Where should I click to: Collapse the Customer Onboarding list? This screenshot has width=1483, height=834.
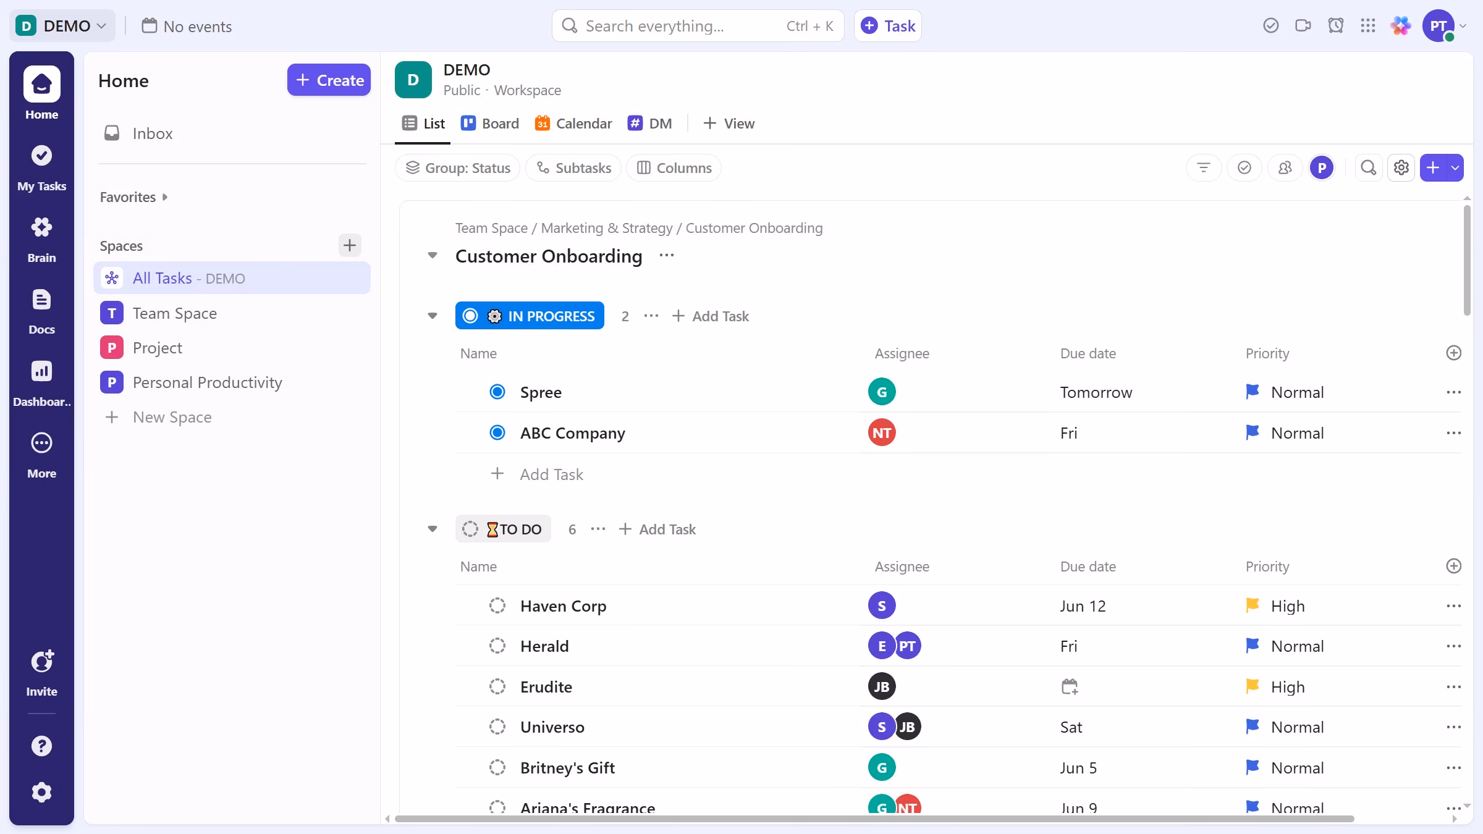point(432,255)
